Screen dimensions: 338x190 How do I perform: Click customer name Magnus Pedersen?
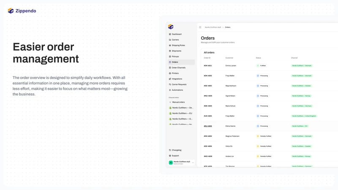point(232,136)
